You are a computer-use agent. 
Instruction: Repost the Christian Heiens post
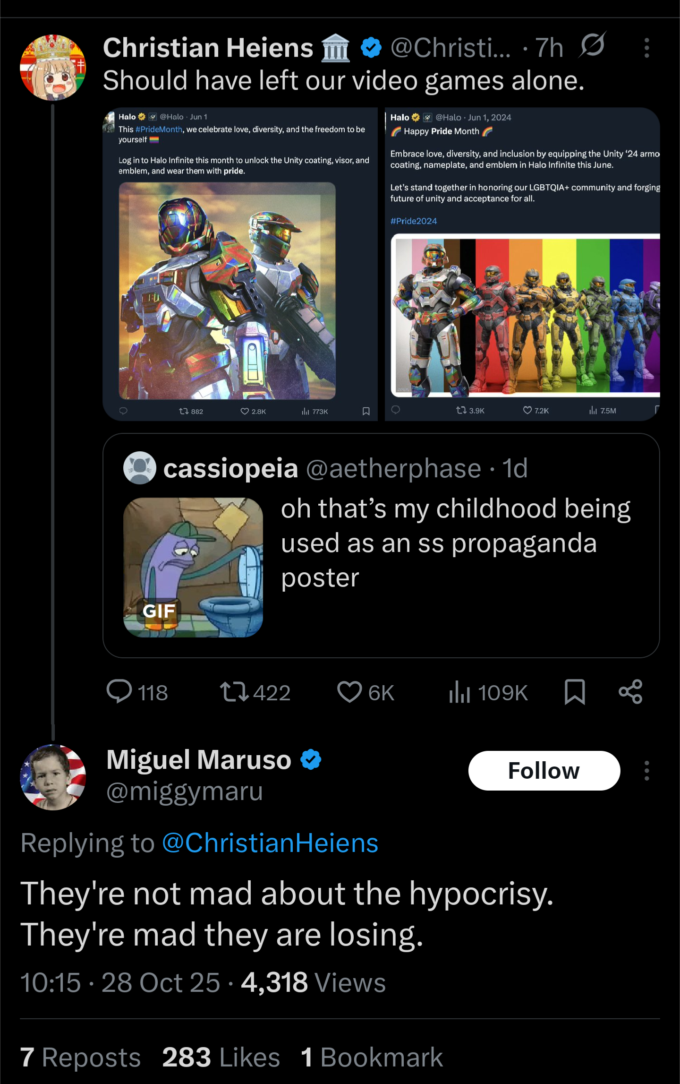tap(235, 692)
